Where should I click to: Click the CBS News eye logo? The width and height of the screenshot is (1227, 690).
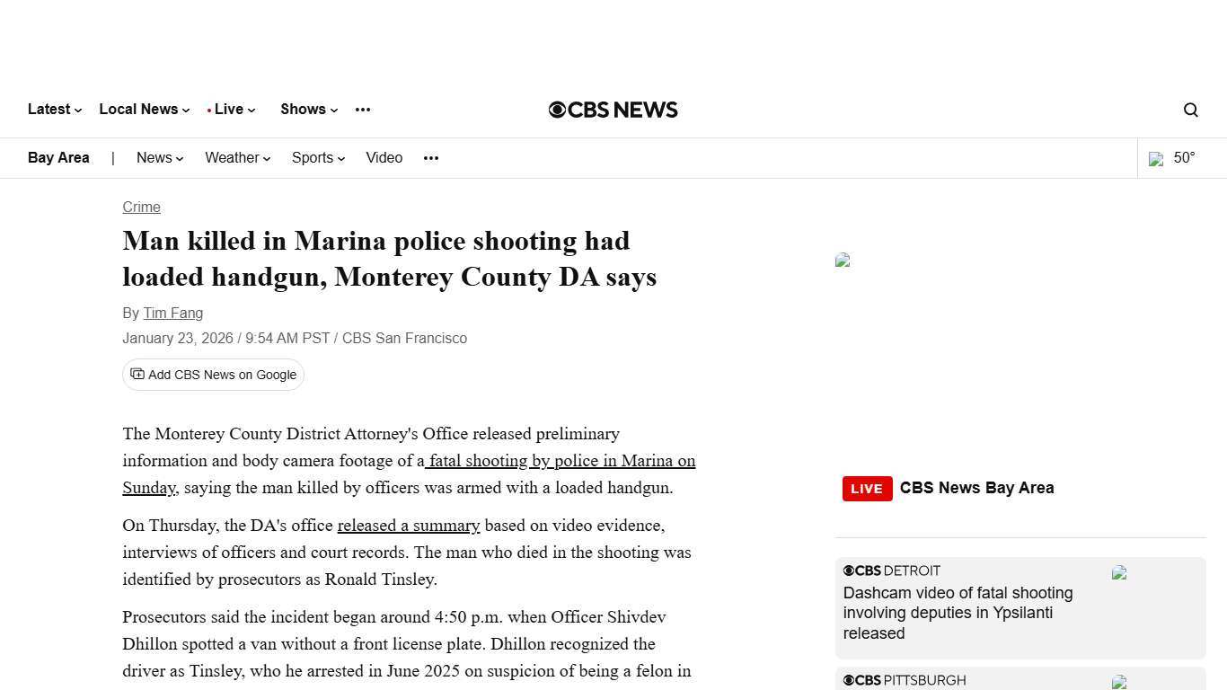click(559, 110)
